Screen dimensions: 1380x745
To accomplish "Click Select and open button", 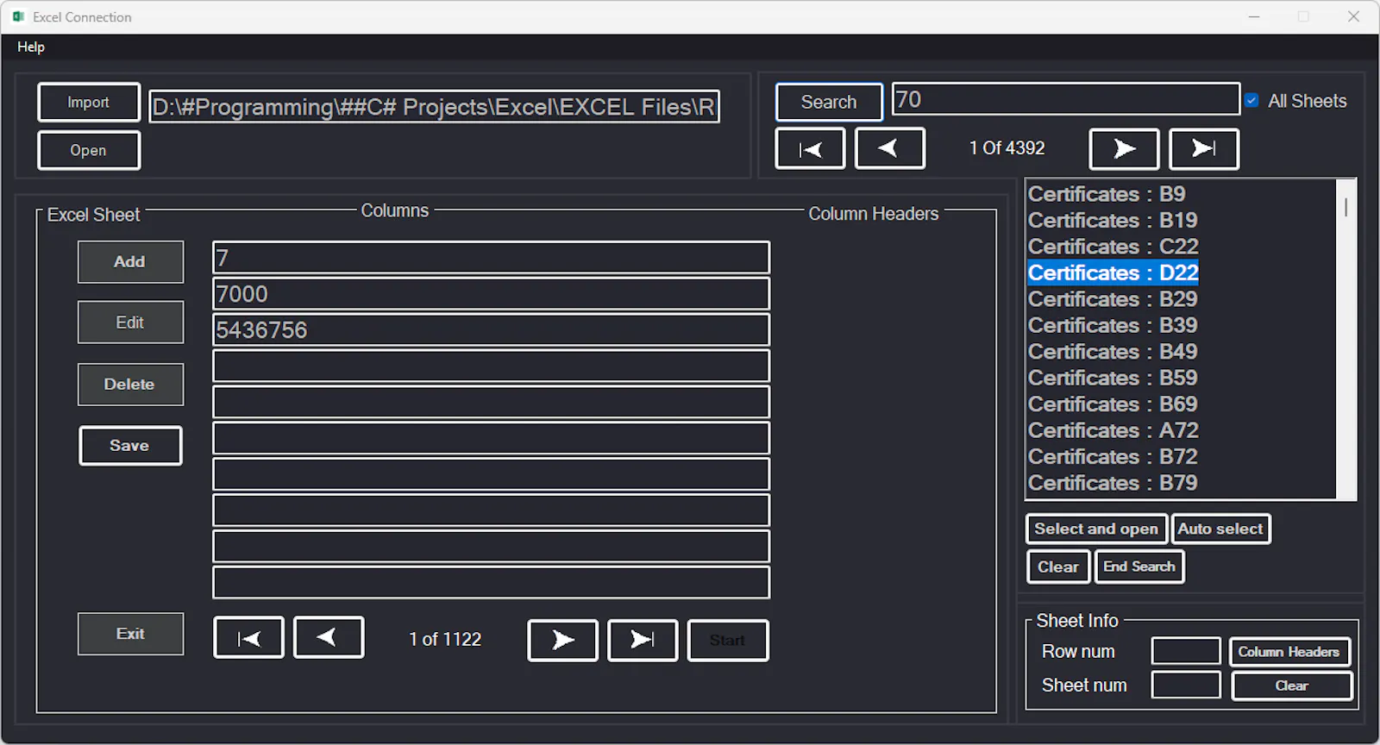I will 1096,529.
